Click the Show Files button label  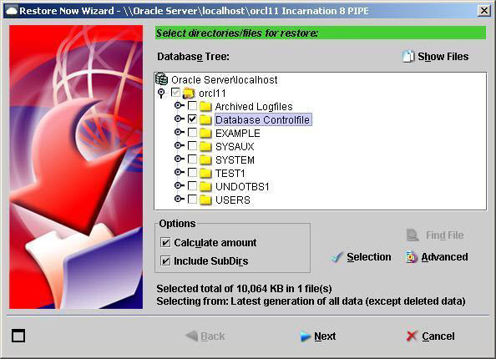(443, 56)
